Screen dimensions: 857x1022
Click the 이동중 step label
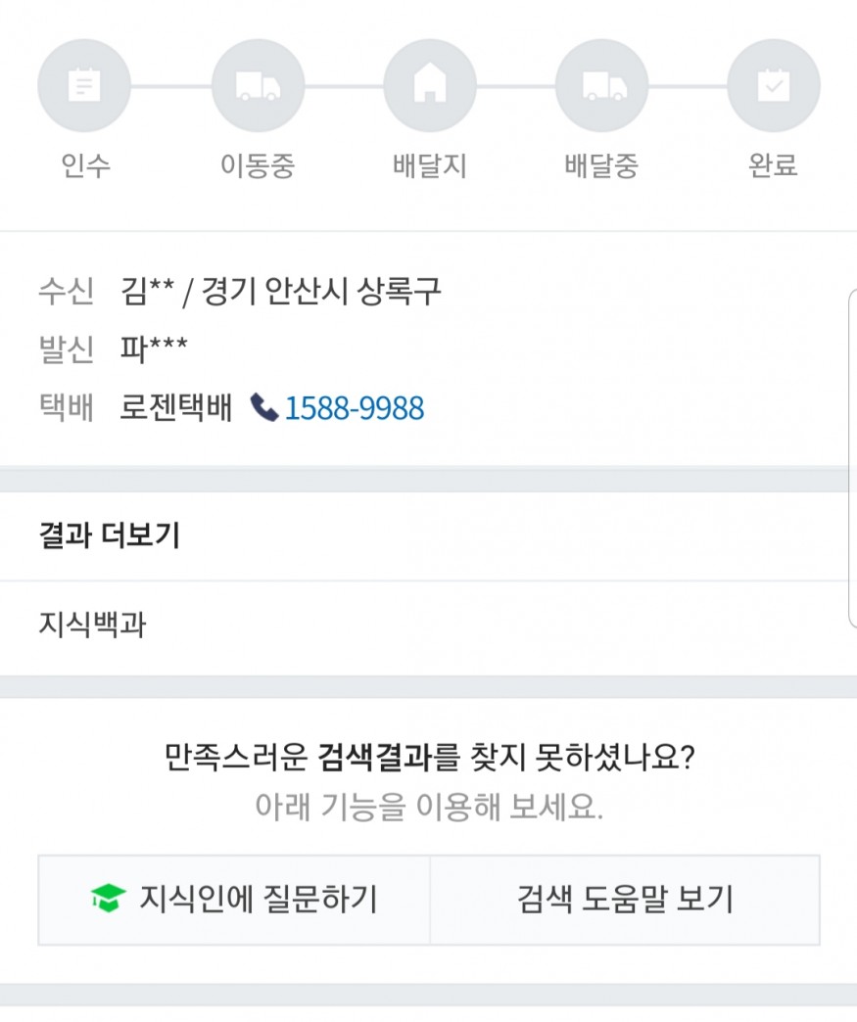tap(258, 165)
